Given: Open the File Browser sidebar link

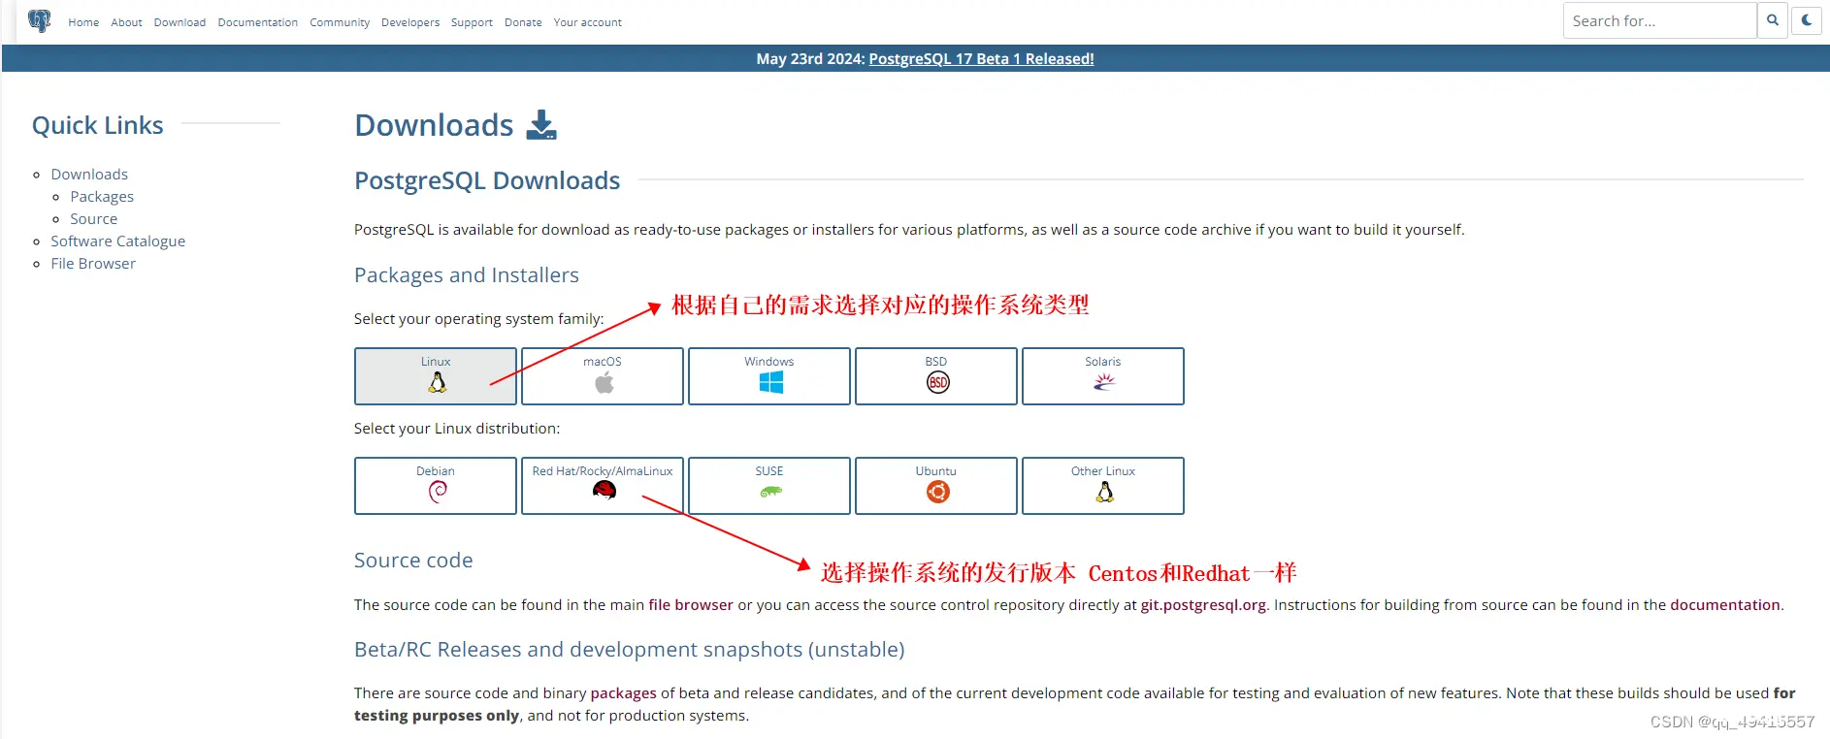Looking at the screenshot, I should 93,264.
